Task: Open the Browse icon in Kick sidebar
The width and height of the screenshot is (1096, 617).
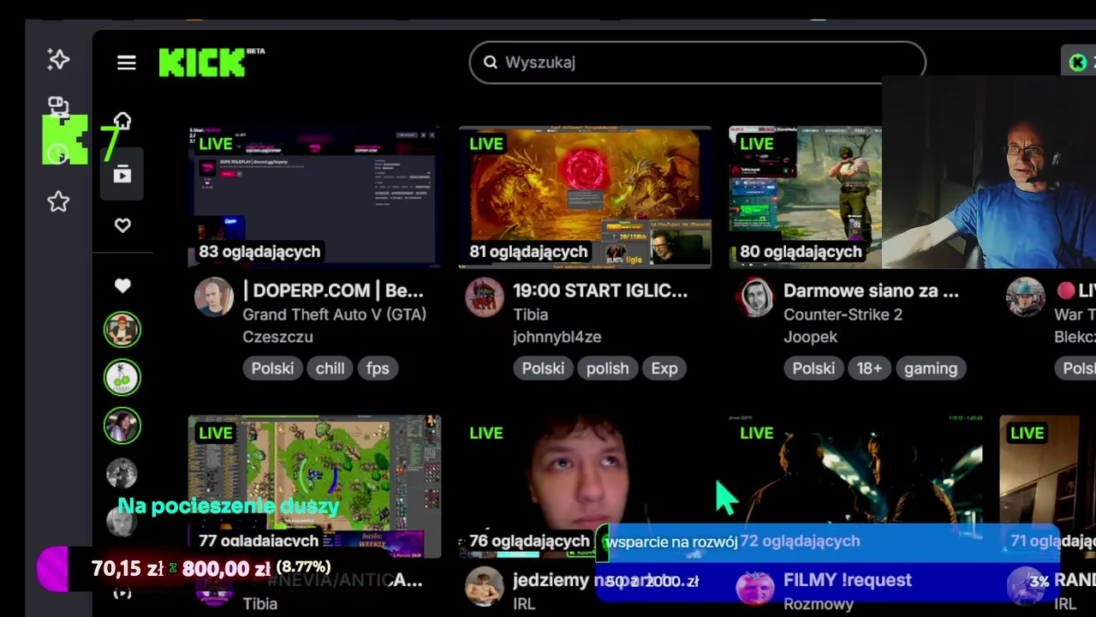Action: [x=122, y=174]
